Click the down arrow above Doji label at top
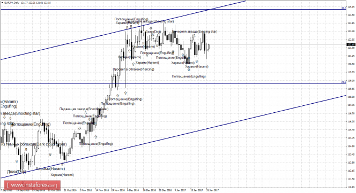Screen dimensions: 356x193 151,28
